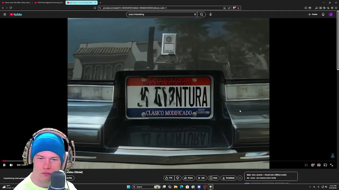The image size is (339, 190).
Task: Open YouTube notifications bell
Action: pos(323,14)
